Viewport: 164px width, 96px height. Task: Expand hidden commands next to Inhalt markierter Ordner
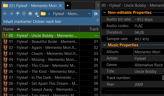(98, 20)
